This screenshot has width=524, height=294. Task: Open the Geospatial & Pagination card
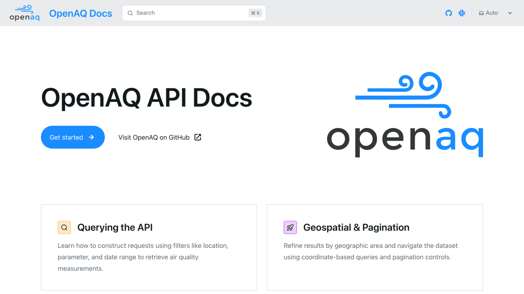375,247
